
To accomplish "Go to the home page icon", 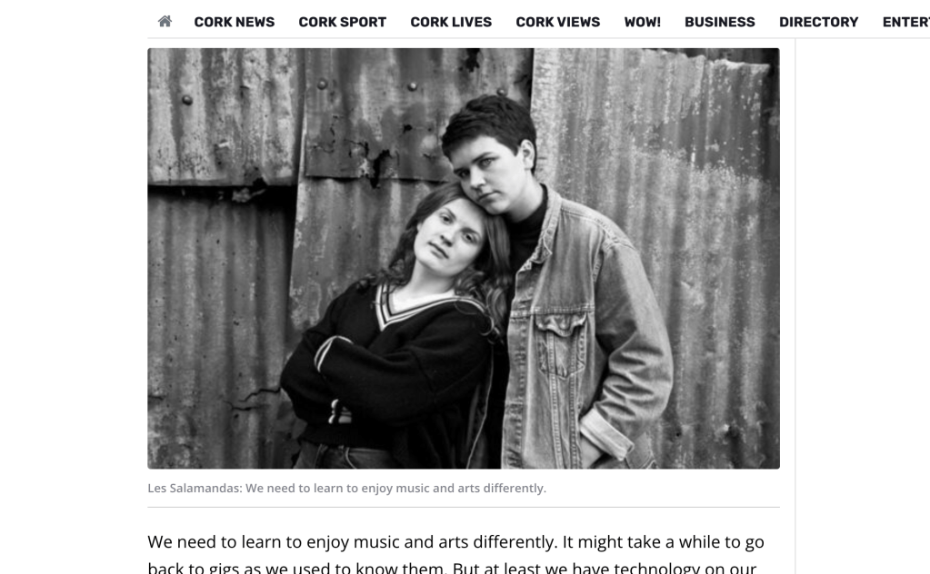I will pyautogui.click(x=165, y=21).
